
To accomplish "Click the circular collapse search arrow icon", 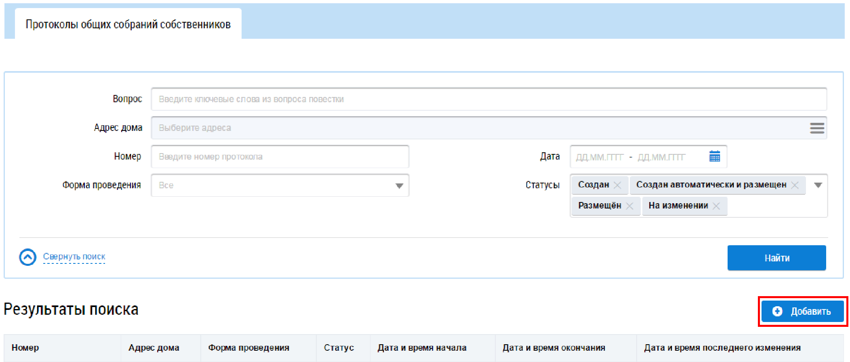I will tap(28, 257).
